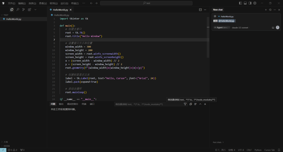Screen dimensions: 283x152
Task: Click the split editor layout icon
Action: [x=200, y=10]
